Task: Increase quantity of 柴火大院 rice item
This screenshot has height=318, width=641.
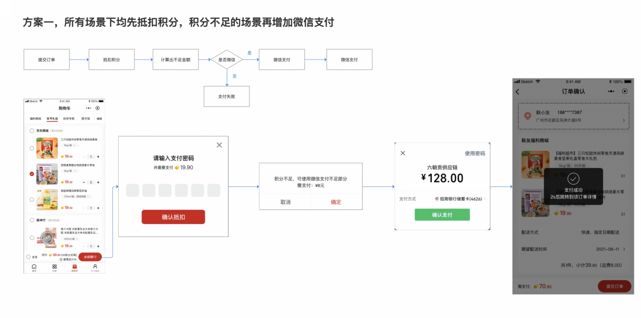Action: [x=98, y=246]
